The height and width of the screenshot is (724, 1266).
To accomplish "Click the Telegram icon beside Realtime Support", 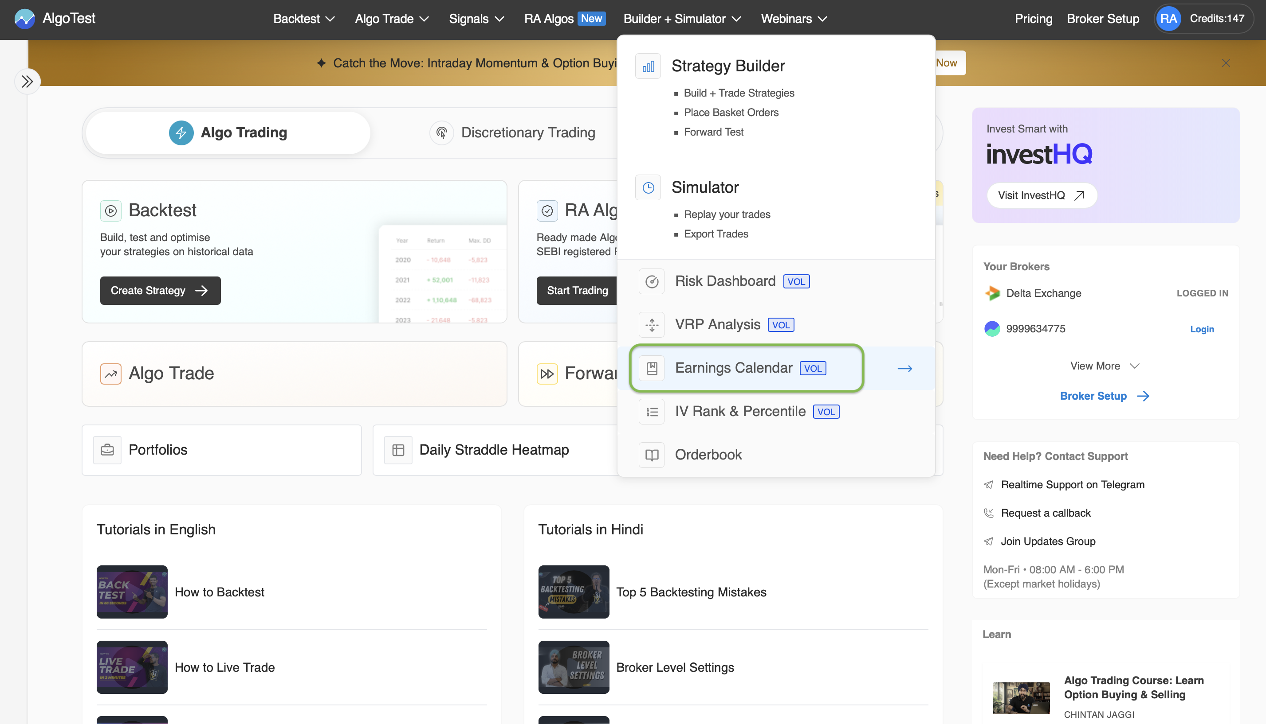I will (x=989, y=485).
